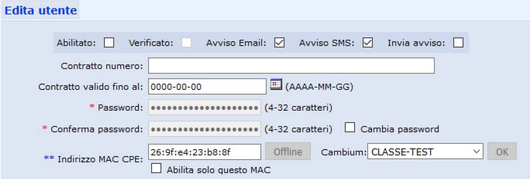Click the Conferma password field
Viewport: 530px width, 179px height.
click(x=204, y=129)
